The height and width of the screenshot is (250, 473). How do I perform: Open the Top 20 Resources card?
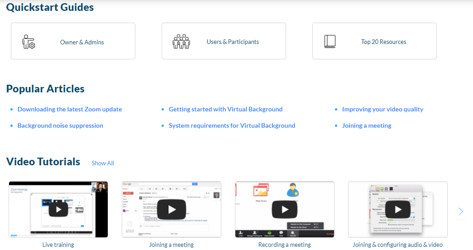coord(374,41)
